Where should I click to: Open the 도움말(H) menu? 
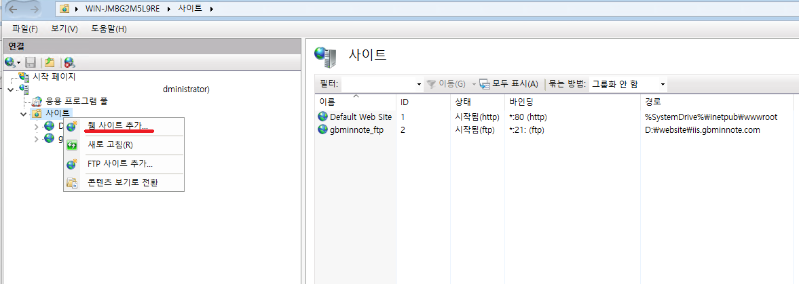109,29
